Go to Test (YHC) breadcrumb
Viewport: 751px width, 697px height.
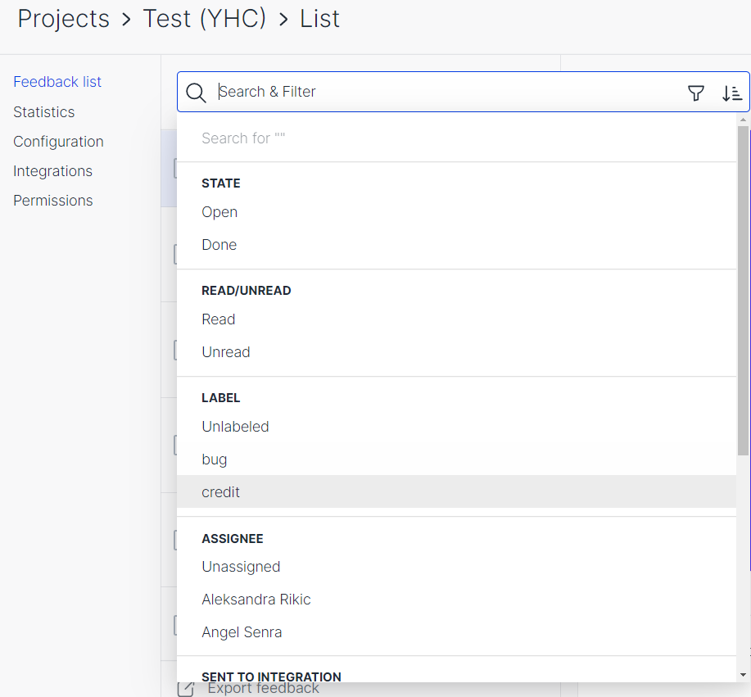[x=205, y=19]
